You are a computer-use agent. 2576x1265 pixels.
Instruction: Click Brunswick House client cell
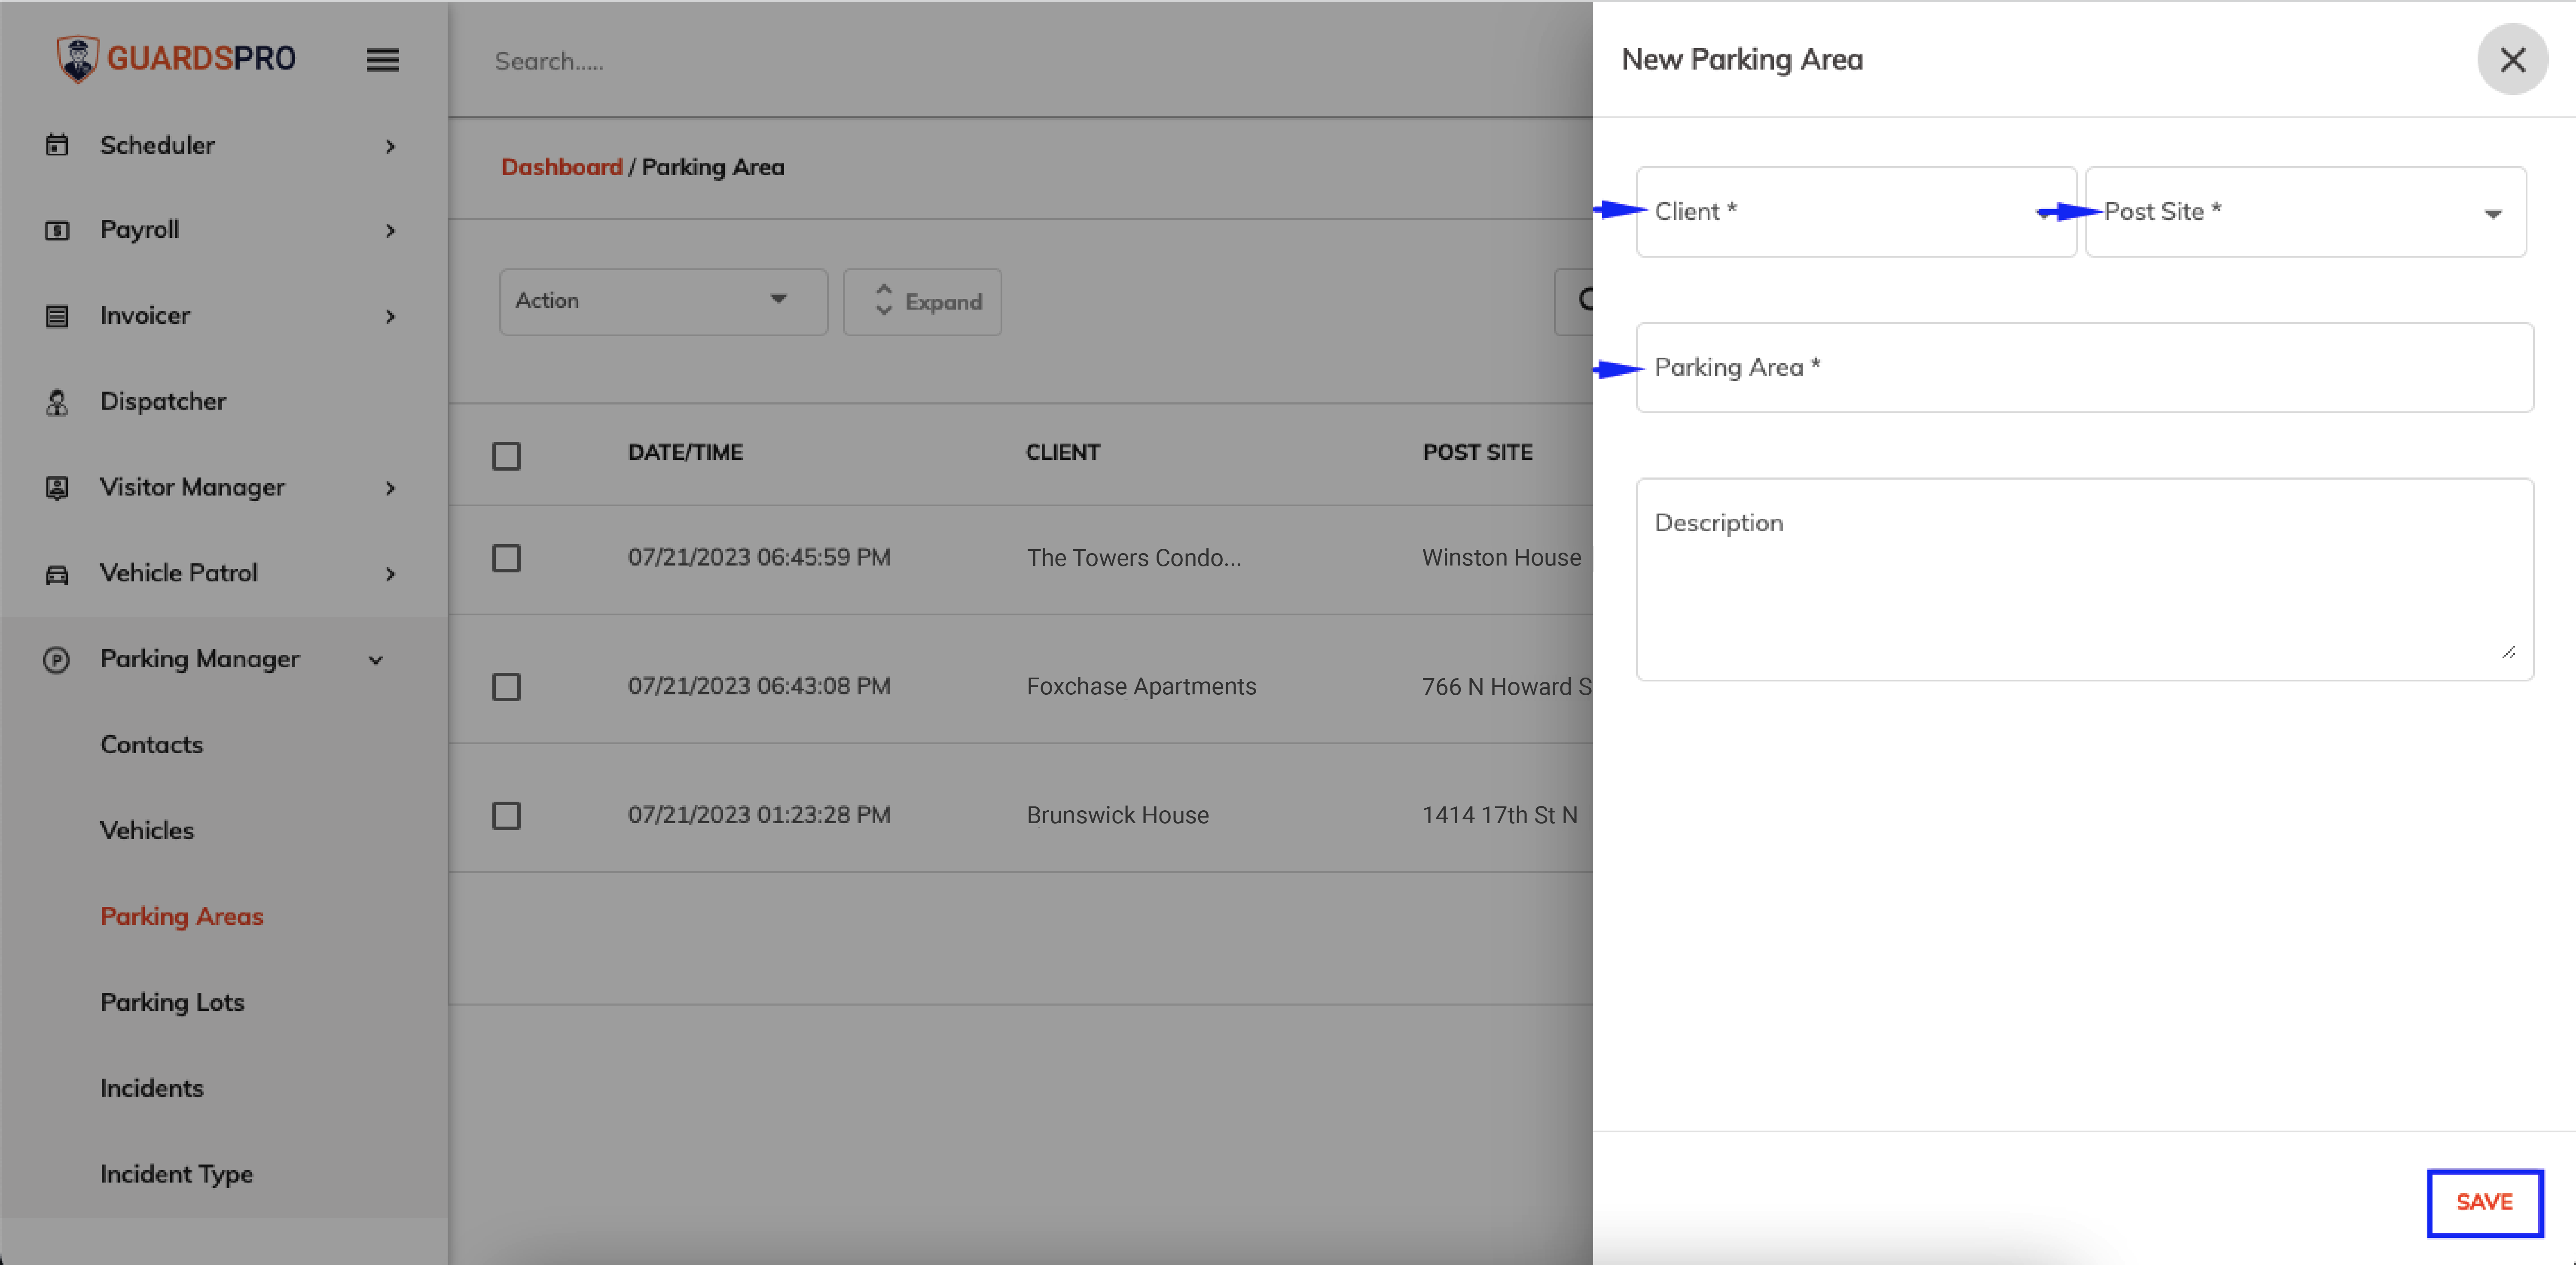(x=1117, y=815)
